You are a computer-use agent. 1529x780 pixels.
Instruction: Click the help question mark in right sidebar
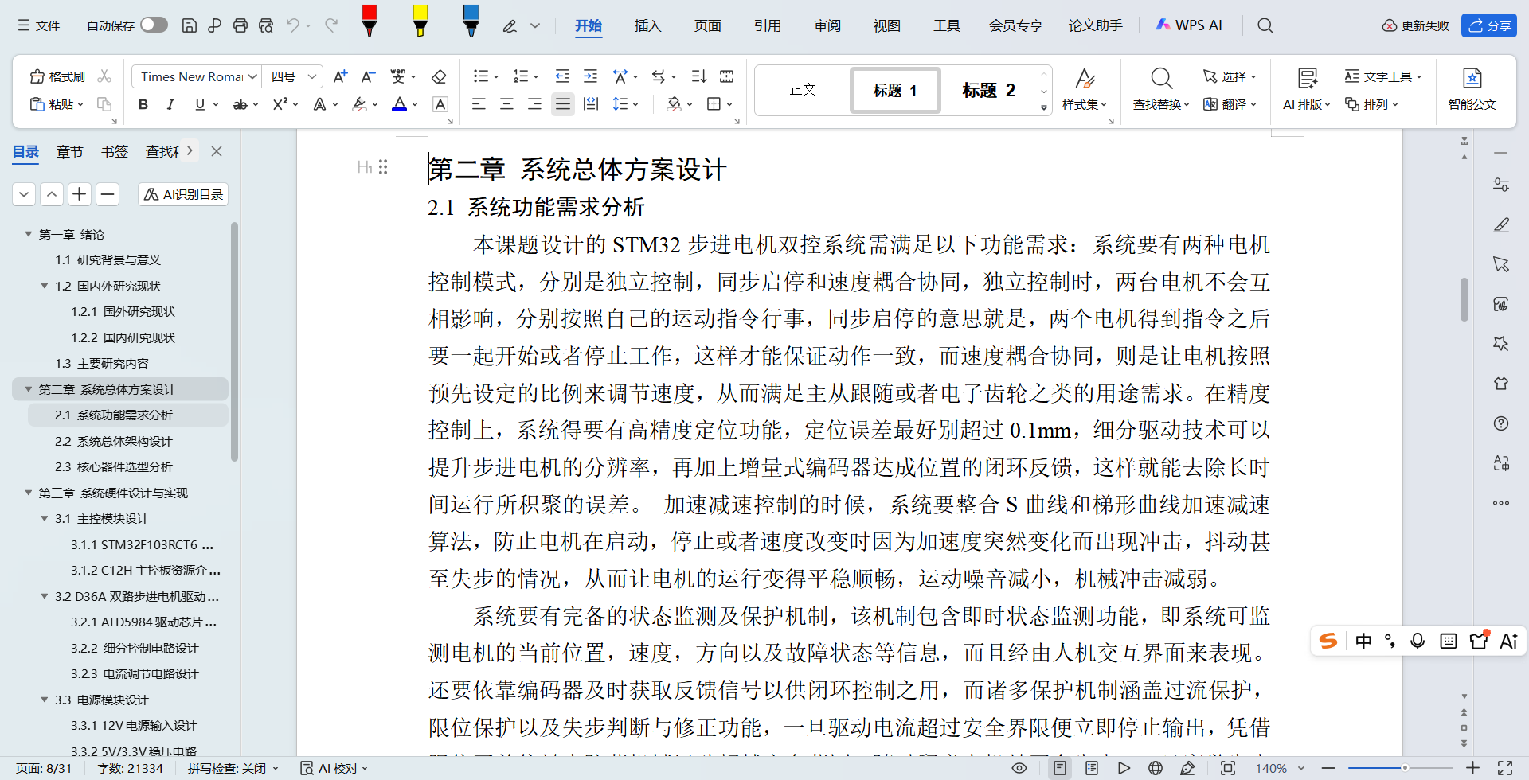(x=1501, y=423)
